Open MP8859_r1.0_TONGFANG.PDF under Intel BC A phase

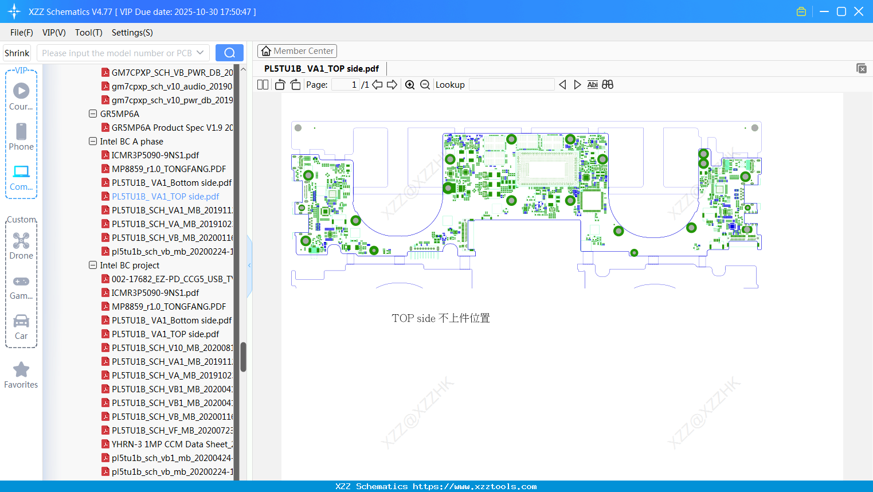(x=164, y=169)
